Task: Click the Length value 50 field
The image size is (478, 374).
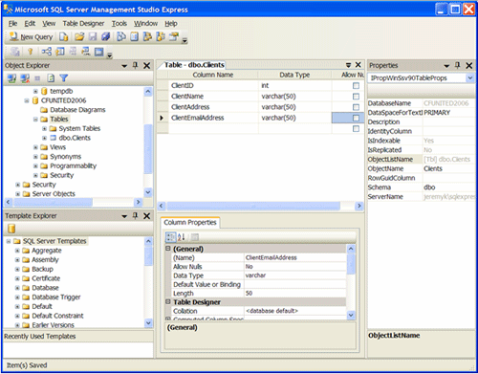Action: (295, 293)
